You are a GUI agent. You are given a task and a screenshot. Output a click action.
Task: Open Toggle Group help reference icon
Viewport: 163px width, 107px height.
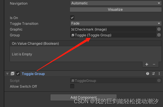click(148, 74)
